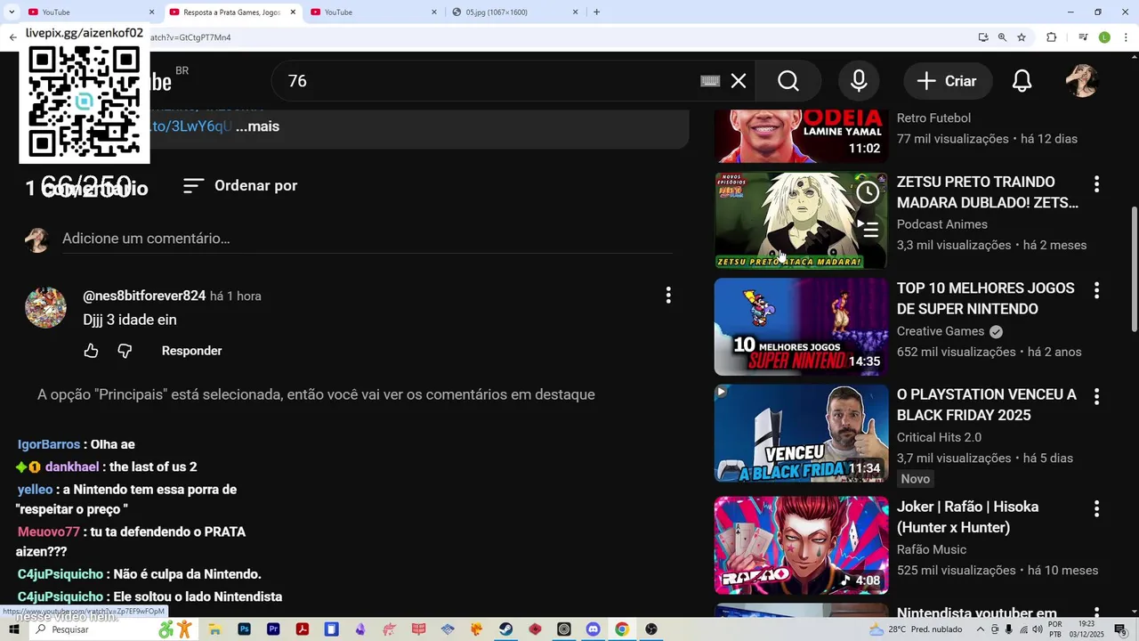Open the Joker Rafão Hisoka thumbnail
The image size is (1139, 641).
pos(801,545)
